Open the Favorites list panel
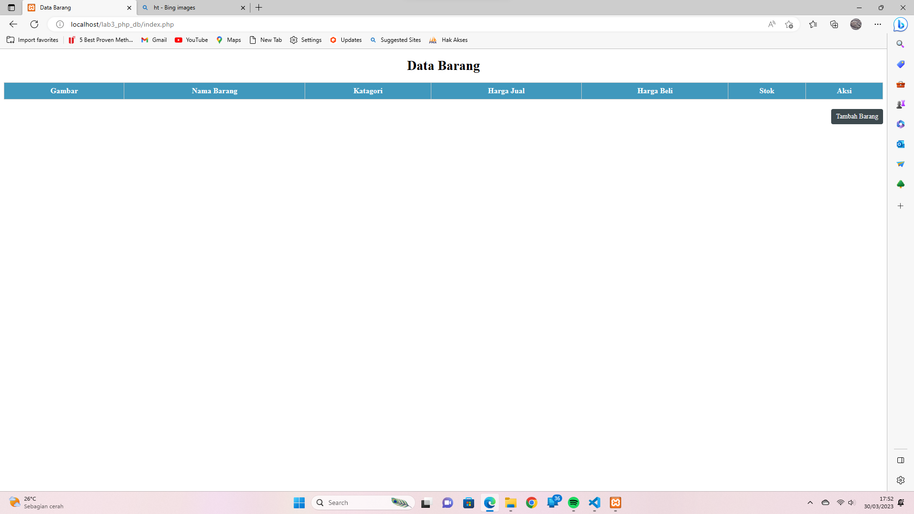Image resolution: width=914 pixels, height=514 pixels. click(x=813, y=24)
